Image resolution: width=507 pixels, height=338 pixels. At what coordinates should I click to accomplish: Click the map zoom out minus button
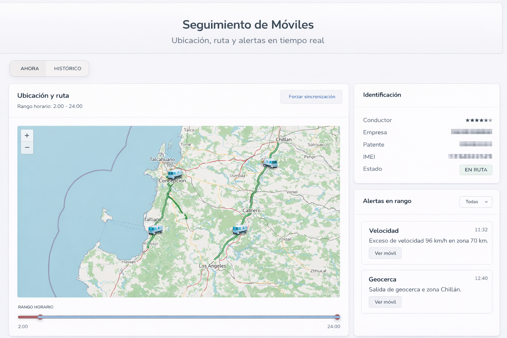tap(27, 148)
